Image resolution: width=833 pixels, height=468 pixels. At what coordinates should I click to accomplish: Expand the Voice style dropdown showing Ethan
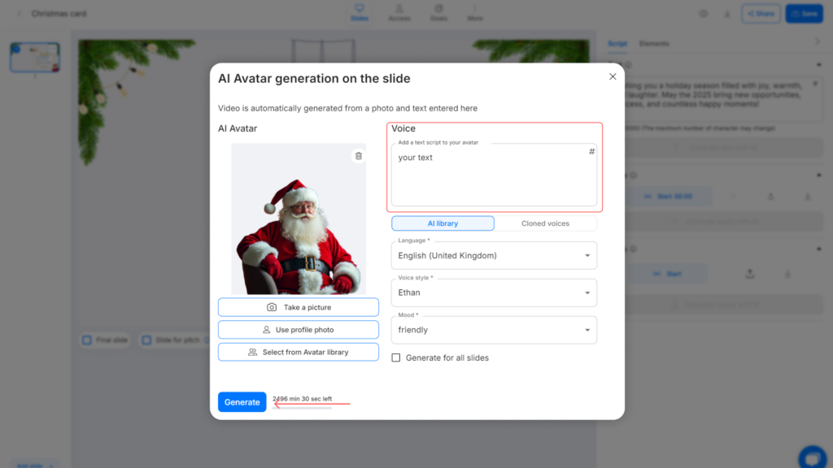[x=494, y=292]
